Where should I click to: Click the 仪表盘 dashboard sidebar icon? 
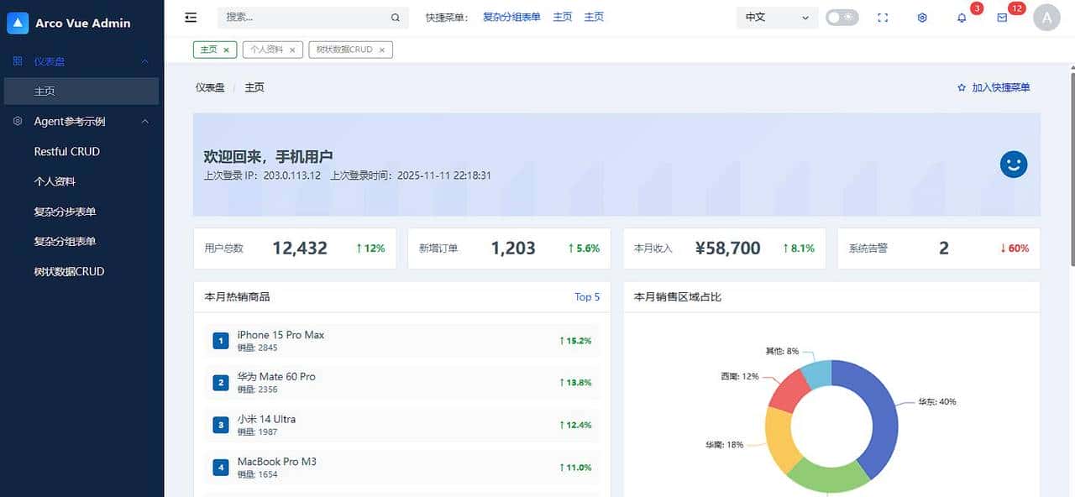point(17,60)
